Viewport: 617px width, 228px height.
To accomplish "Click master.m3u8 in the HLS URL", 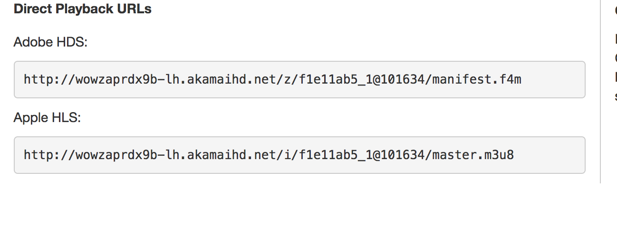I will click(473, 155).
